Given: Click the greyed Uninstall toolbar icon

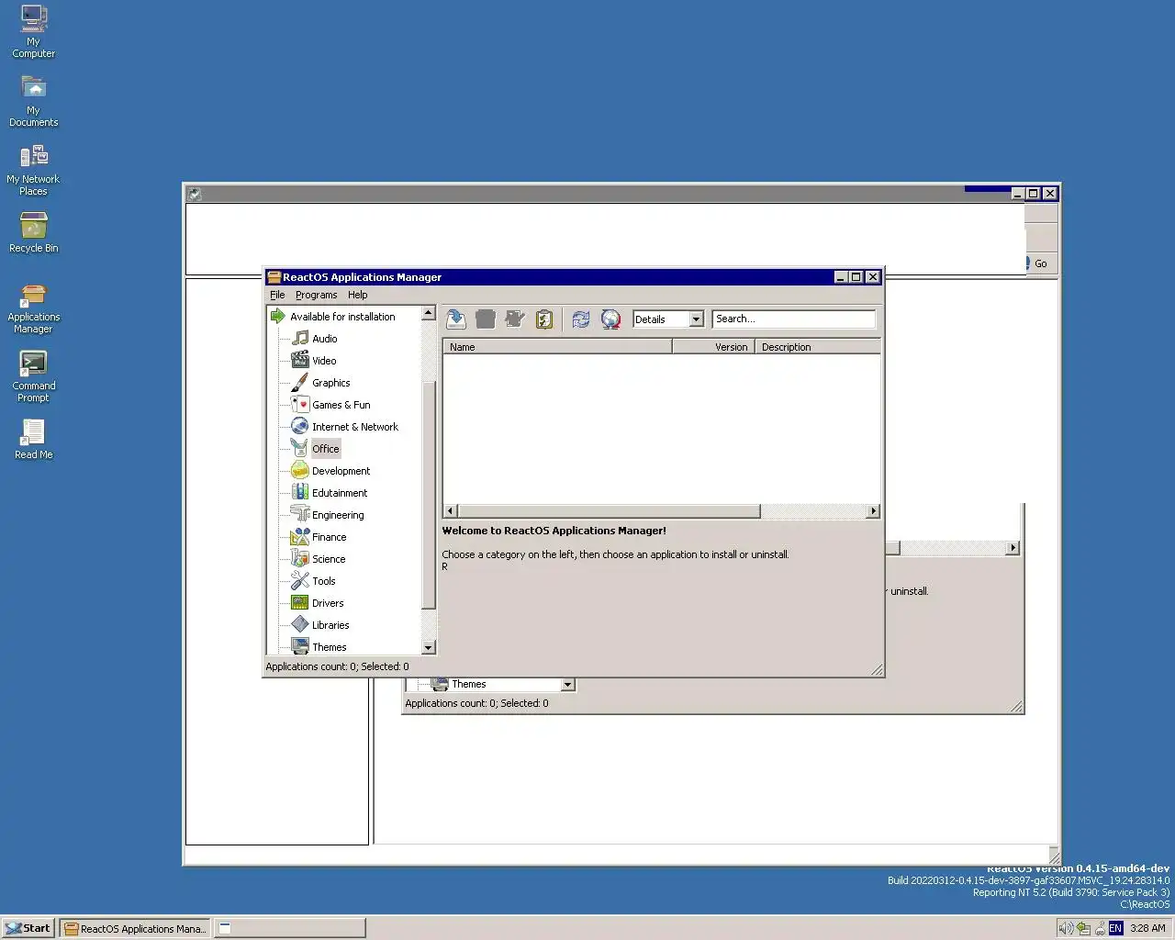Looking at the screenshot, I should pos(486,319).
